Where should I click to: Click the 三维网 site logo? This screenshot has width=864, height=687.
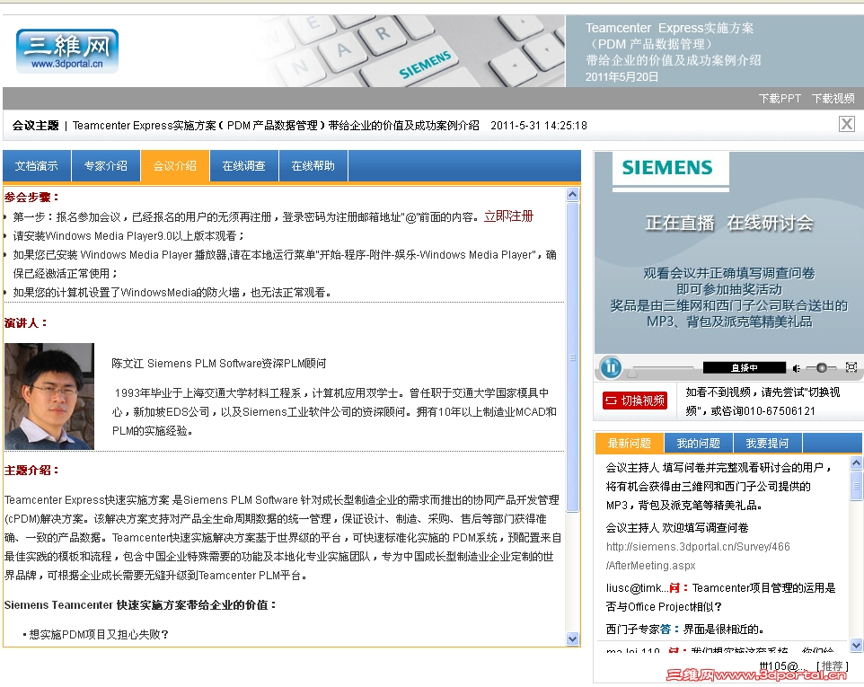(67, 50)
